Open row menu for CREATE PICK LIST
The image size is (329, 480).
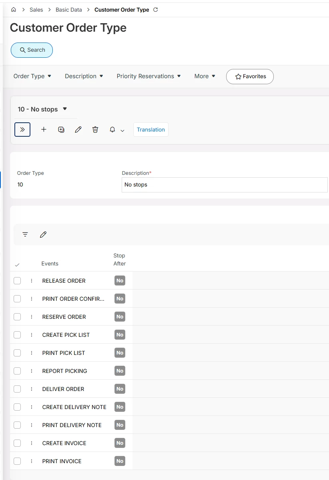(32, 335)
